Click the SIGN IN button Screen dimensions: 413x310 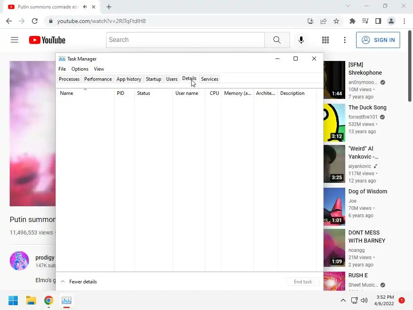coord(378,40)
